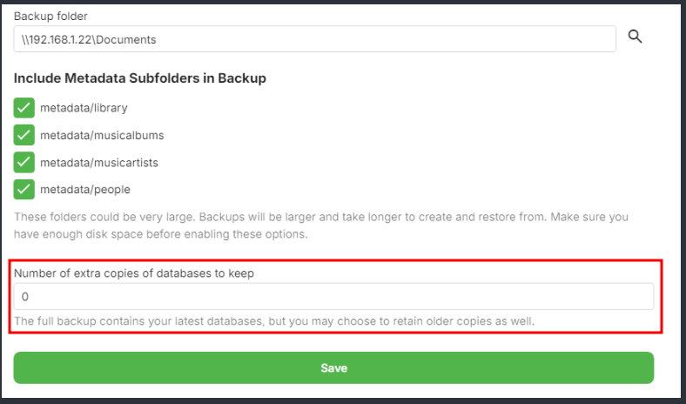Toggle the metadata/musicartists checkbox

(x=24, y=163)
